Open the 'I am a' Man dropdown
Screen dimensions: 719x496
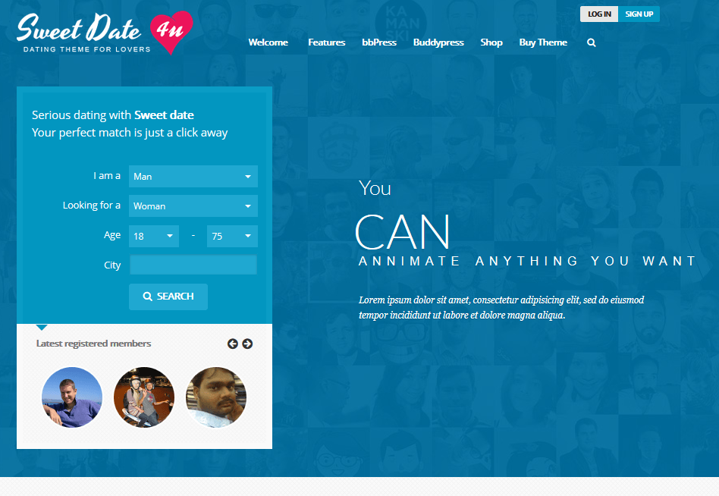[193, 177]
